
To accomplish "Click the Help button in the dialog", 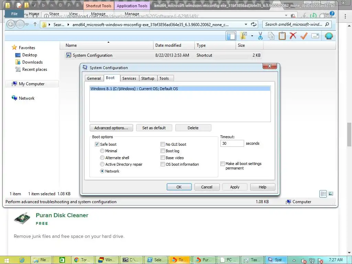I will [262, 187].
